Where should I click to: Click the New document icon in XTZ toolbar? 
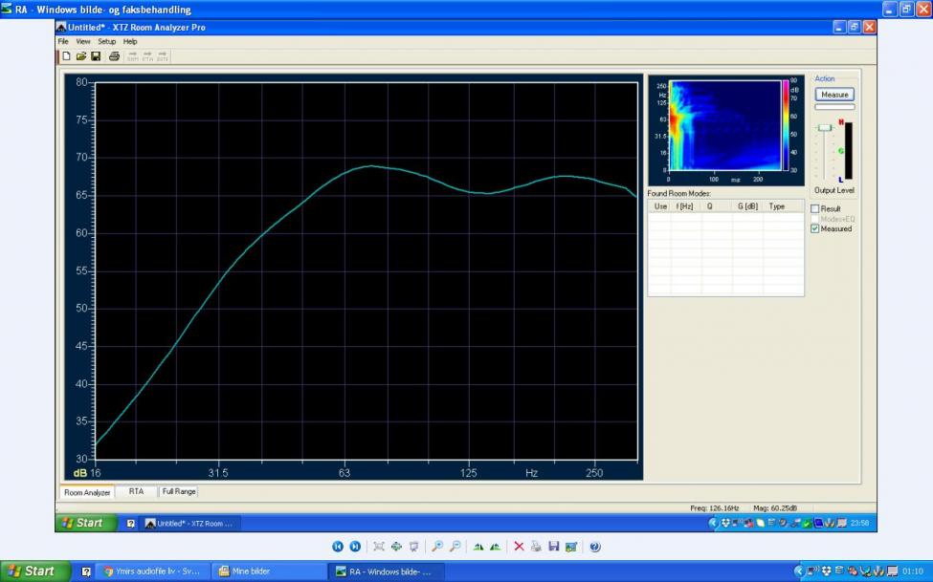[x=66, y=56]
